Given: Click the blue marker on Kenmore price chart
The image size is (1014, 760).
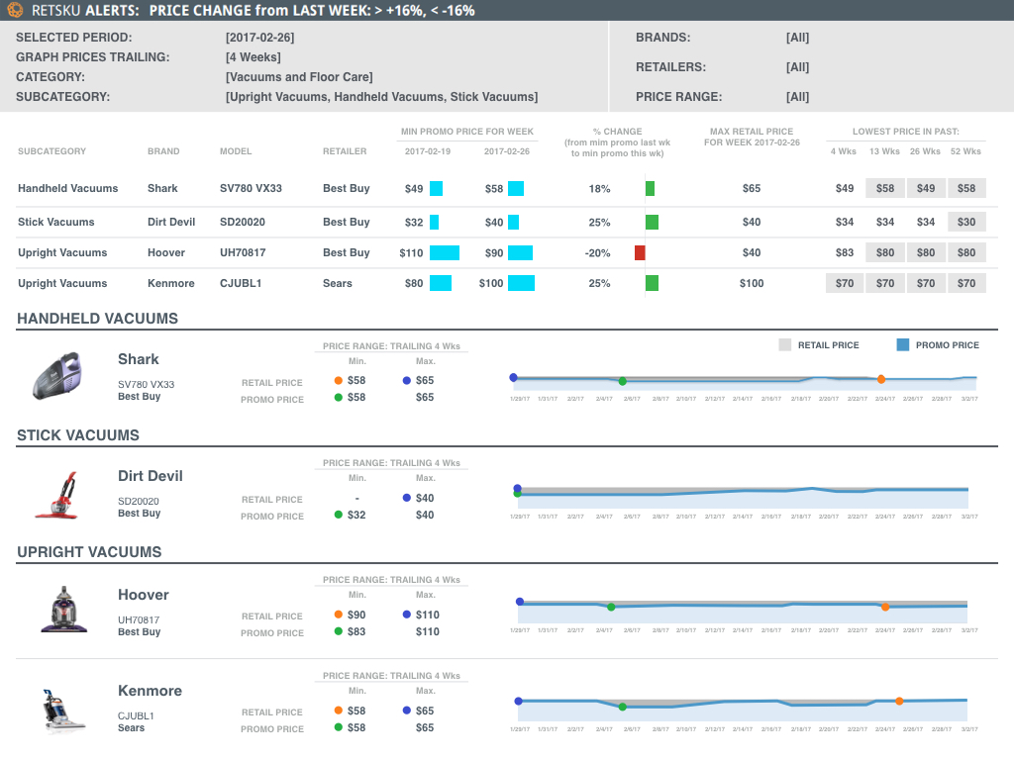Looking at the screenshot, I should coord(518,702).
